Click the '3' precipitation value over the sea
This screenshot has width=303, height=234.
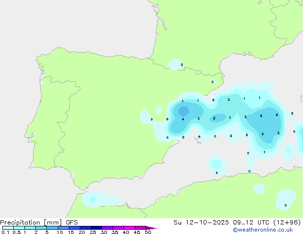tap(262, 134)
